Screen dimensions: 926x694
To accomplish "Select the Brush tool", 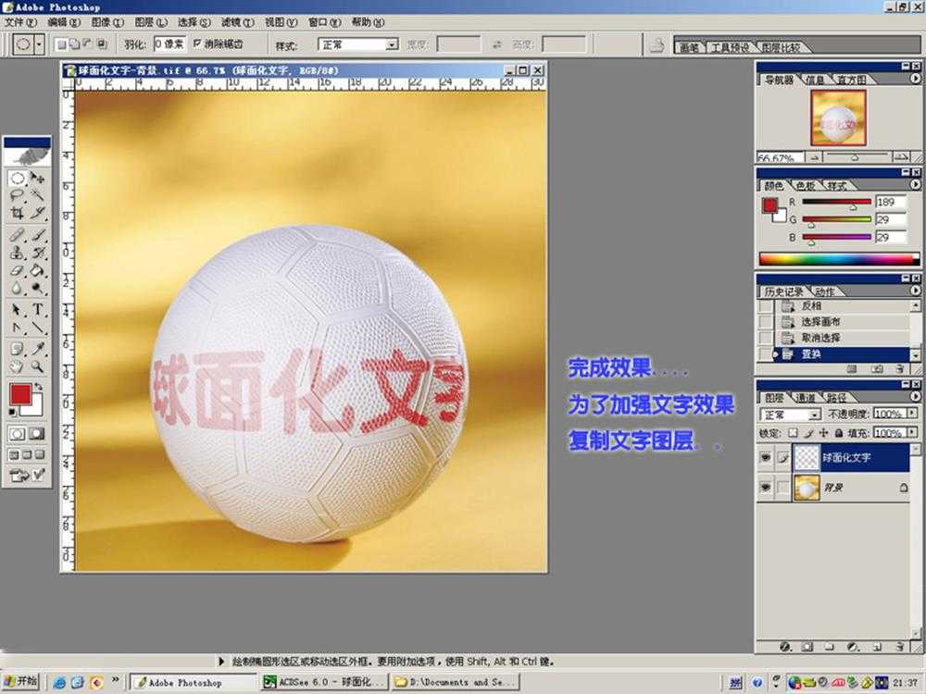I will 37,235.
